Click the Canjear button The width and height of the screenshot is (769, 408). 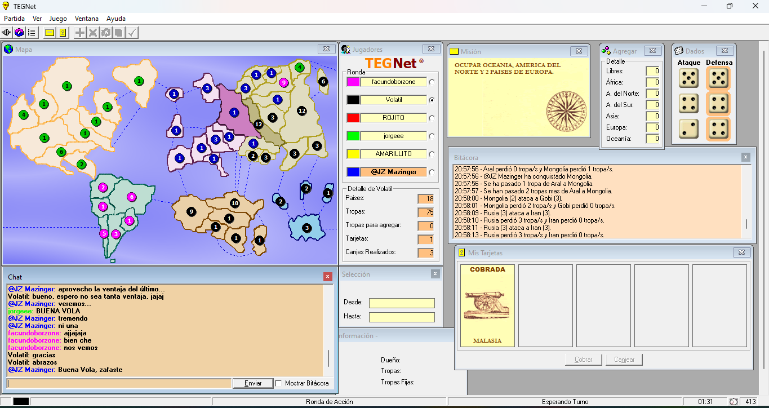click(624, 360)
